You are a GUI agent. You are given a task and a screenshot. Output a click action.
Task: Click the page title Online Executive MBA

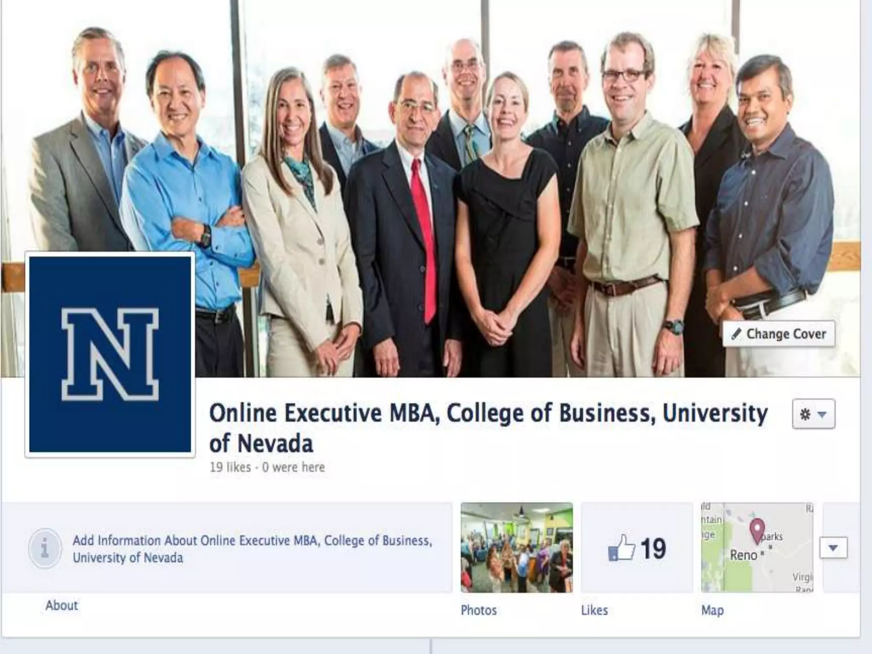point(488,428)
